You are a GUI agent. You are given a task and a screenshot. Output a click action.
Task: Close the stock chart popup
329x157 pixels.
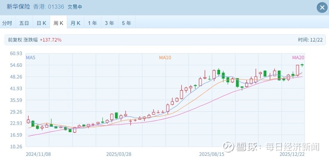(322, 8)
